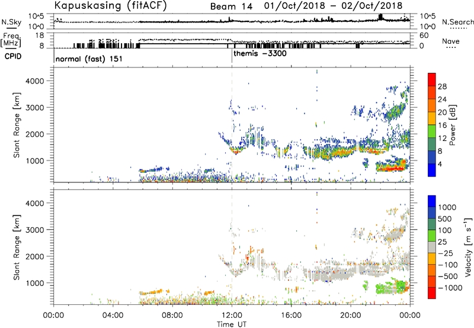Image resolution: width=474 pixels, height=328 pixels.
Task: Click the strong red power echo near 22:30 UT
Action: coord(392,168)
